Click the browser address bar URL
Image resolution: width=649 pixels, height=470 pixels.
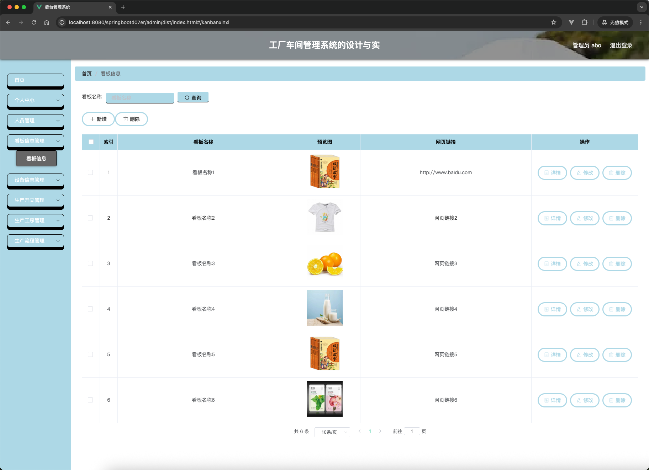149,22
